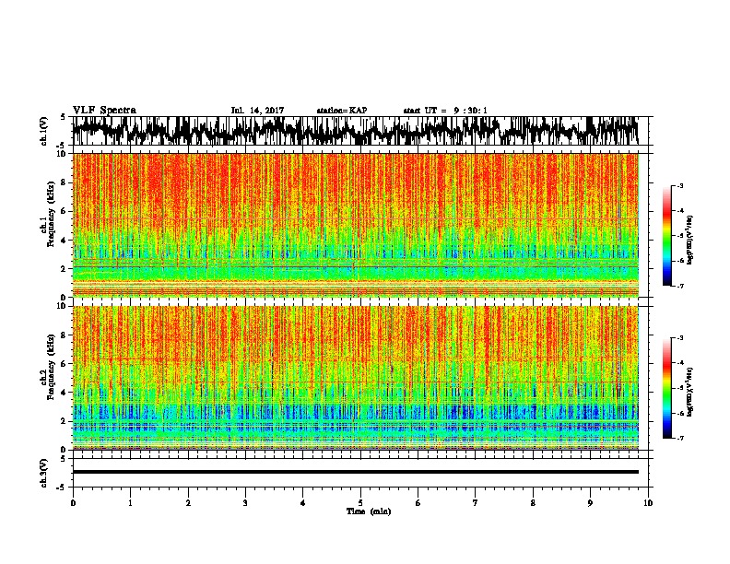Click the "-5" tick on ch.2 colorbar
This screenshot has height=564, width=730.
tap(679, 388)
